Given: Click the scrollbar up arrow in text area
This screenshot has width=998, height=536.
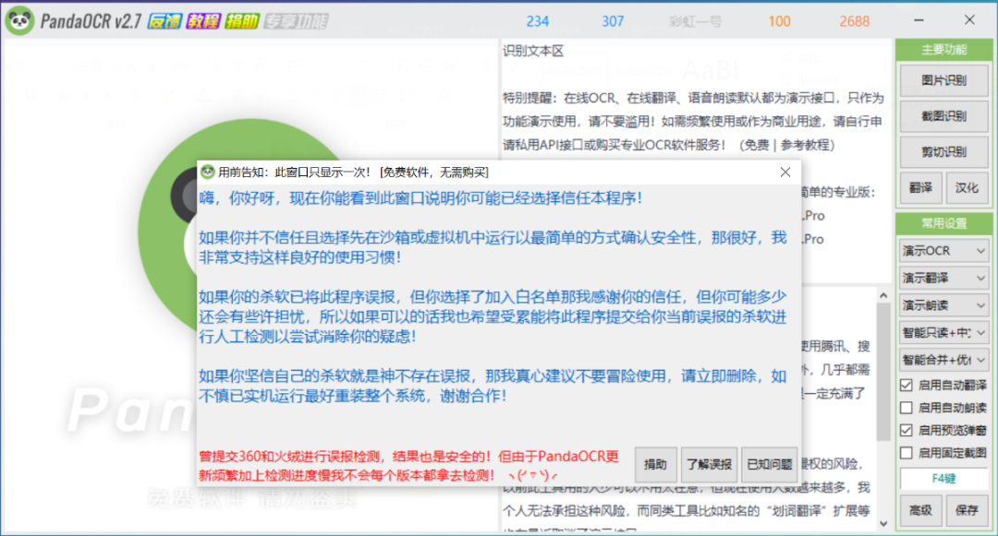Looking at the screenshot, I should pyautogui.click(x=883, y=296).
